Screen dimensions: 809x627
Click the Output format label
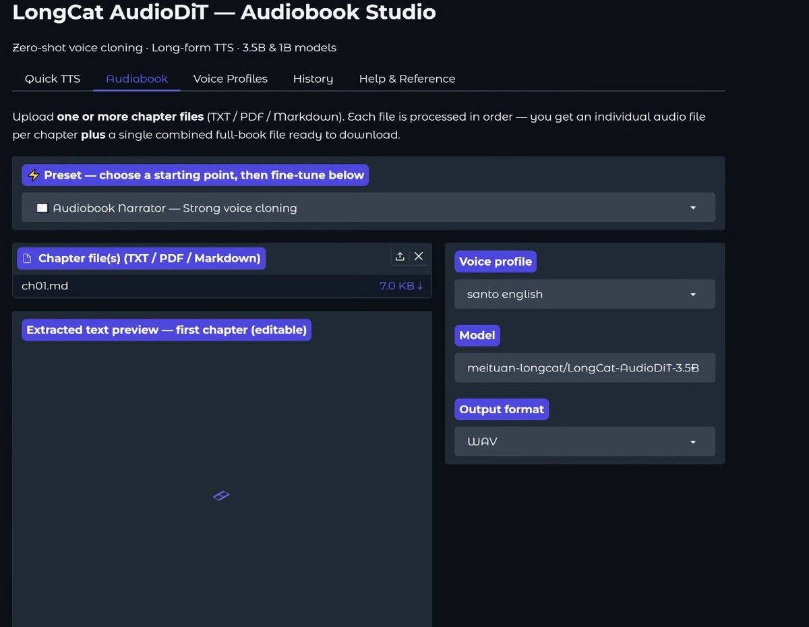[502, 409]
